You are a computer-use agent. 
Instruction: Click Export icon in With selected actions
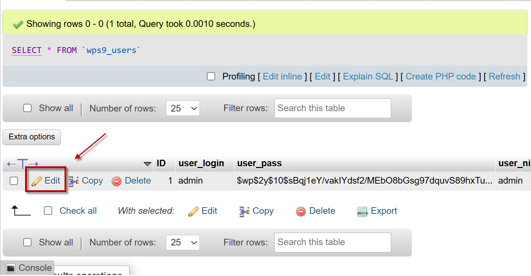point(363,211)
